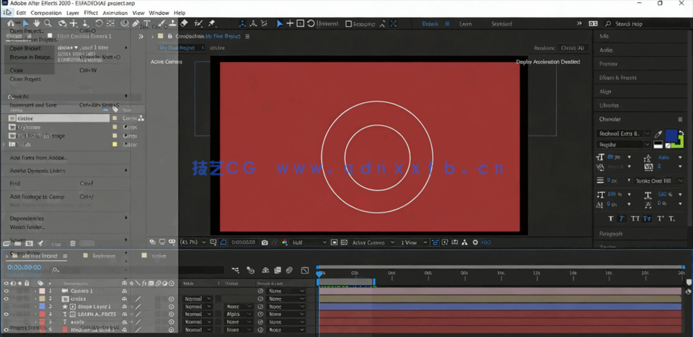Image resolution: width=693 pixels, height=337 pixels.
Task: Open the Animation menu
Action: (114, 13)
